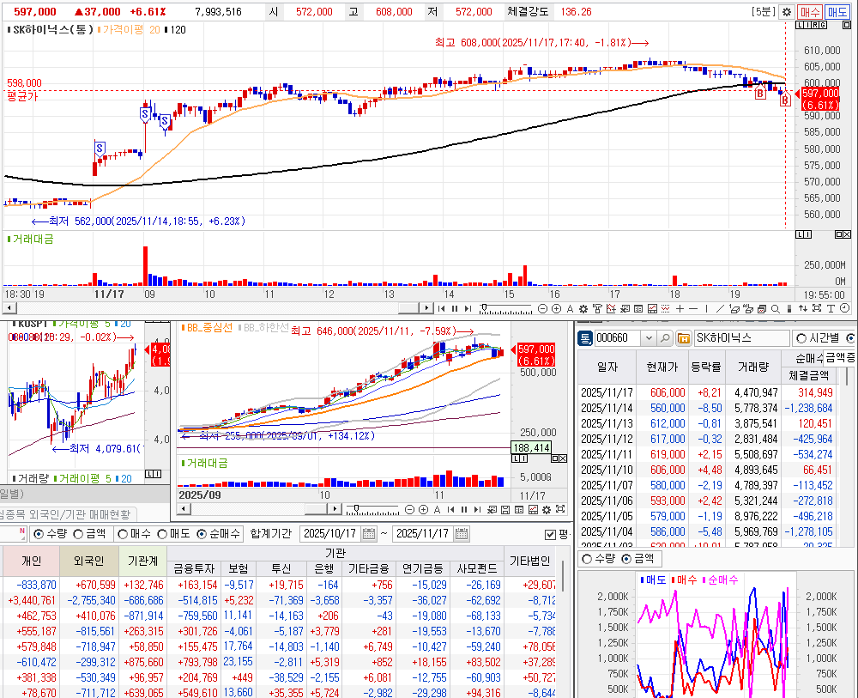
Task: Click the up-down arrows icon in main chart toolbar
Action: 803,309
